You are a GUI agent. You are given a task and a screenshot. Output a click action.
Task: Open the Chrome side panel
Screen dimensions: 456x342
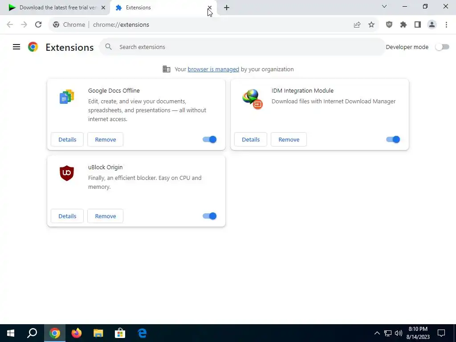click(x=418, y=25)
